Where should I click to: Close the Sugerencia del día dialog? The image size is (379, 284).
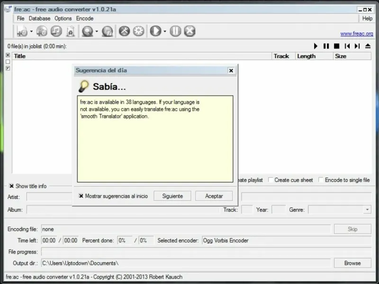point(231,71)
